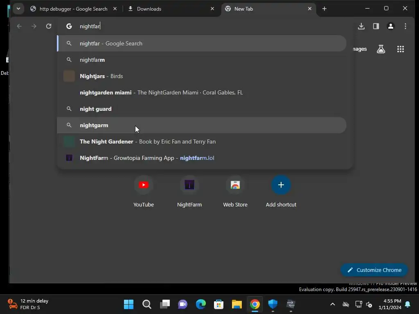
Task: Click the address bar containing nightfar
Action: (x=206, y=26)
